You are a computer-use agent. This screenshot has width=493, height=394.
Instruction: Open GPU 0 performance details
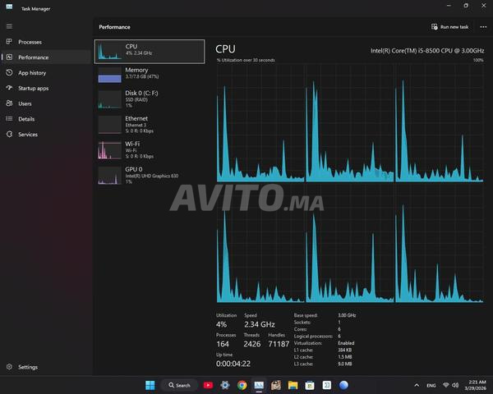click(150, 174)
